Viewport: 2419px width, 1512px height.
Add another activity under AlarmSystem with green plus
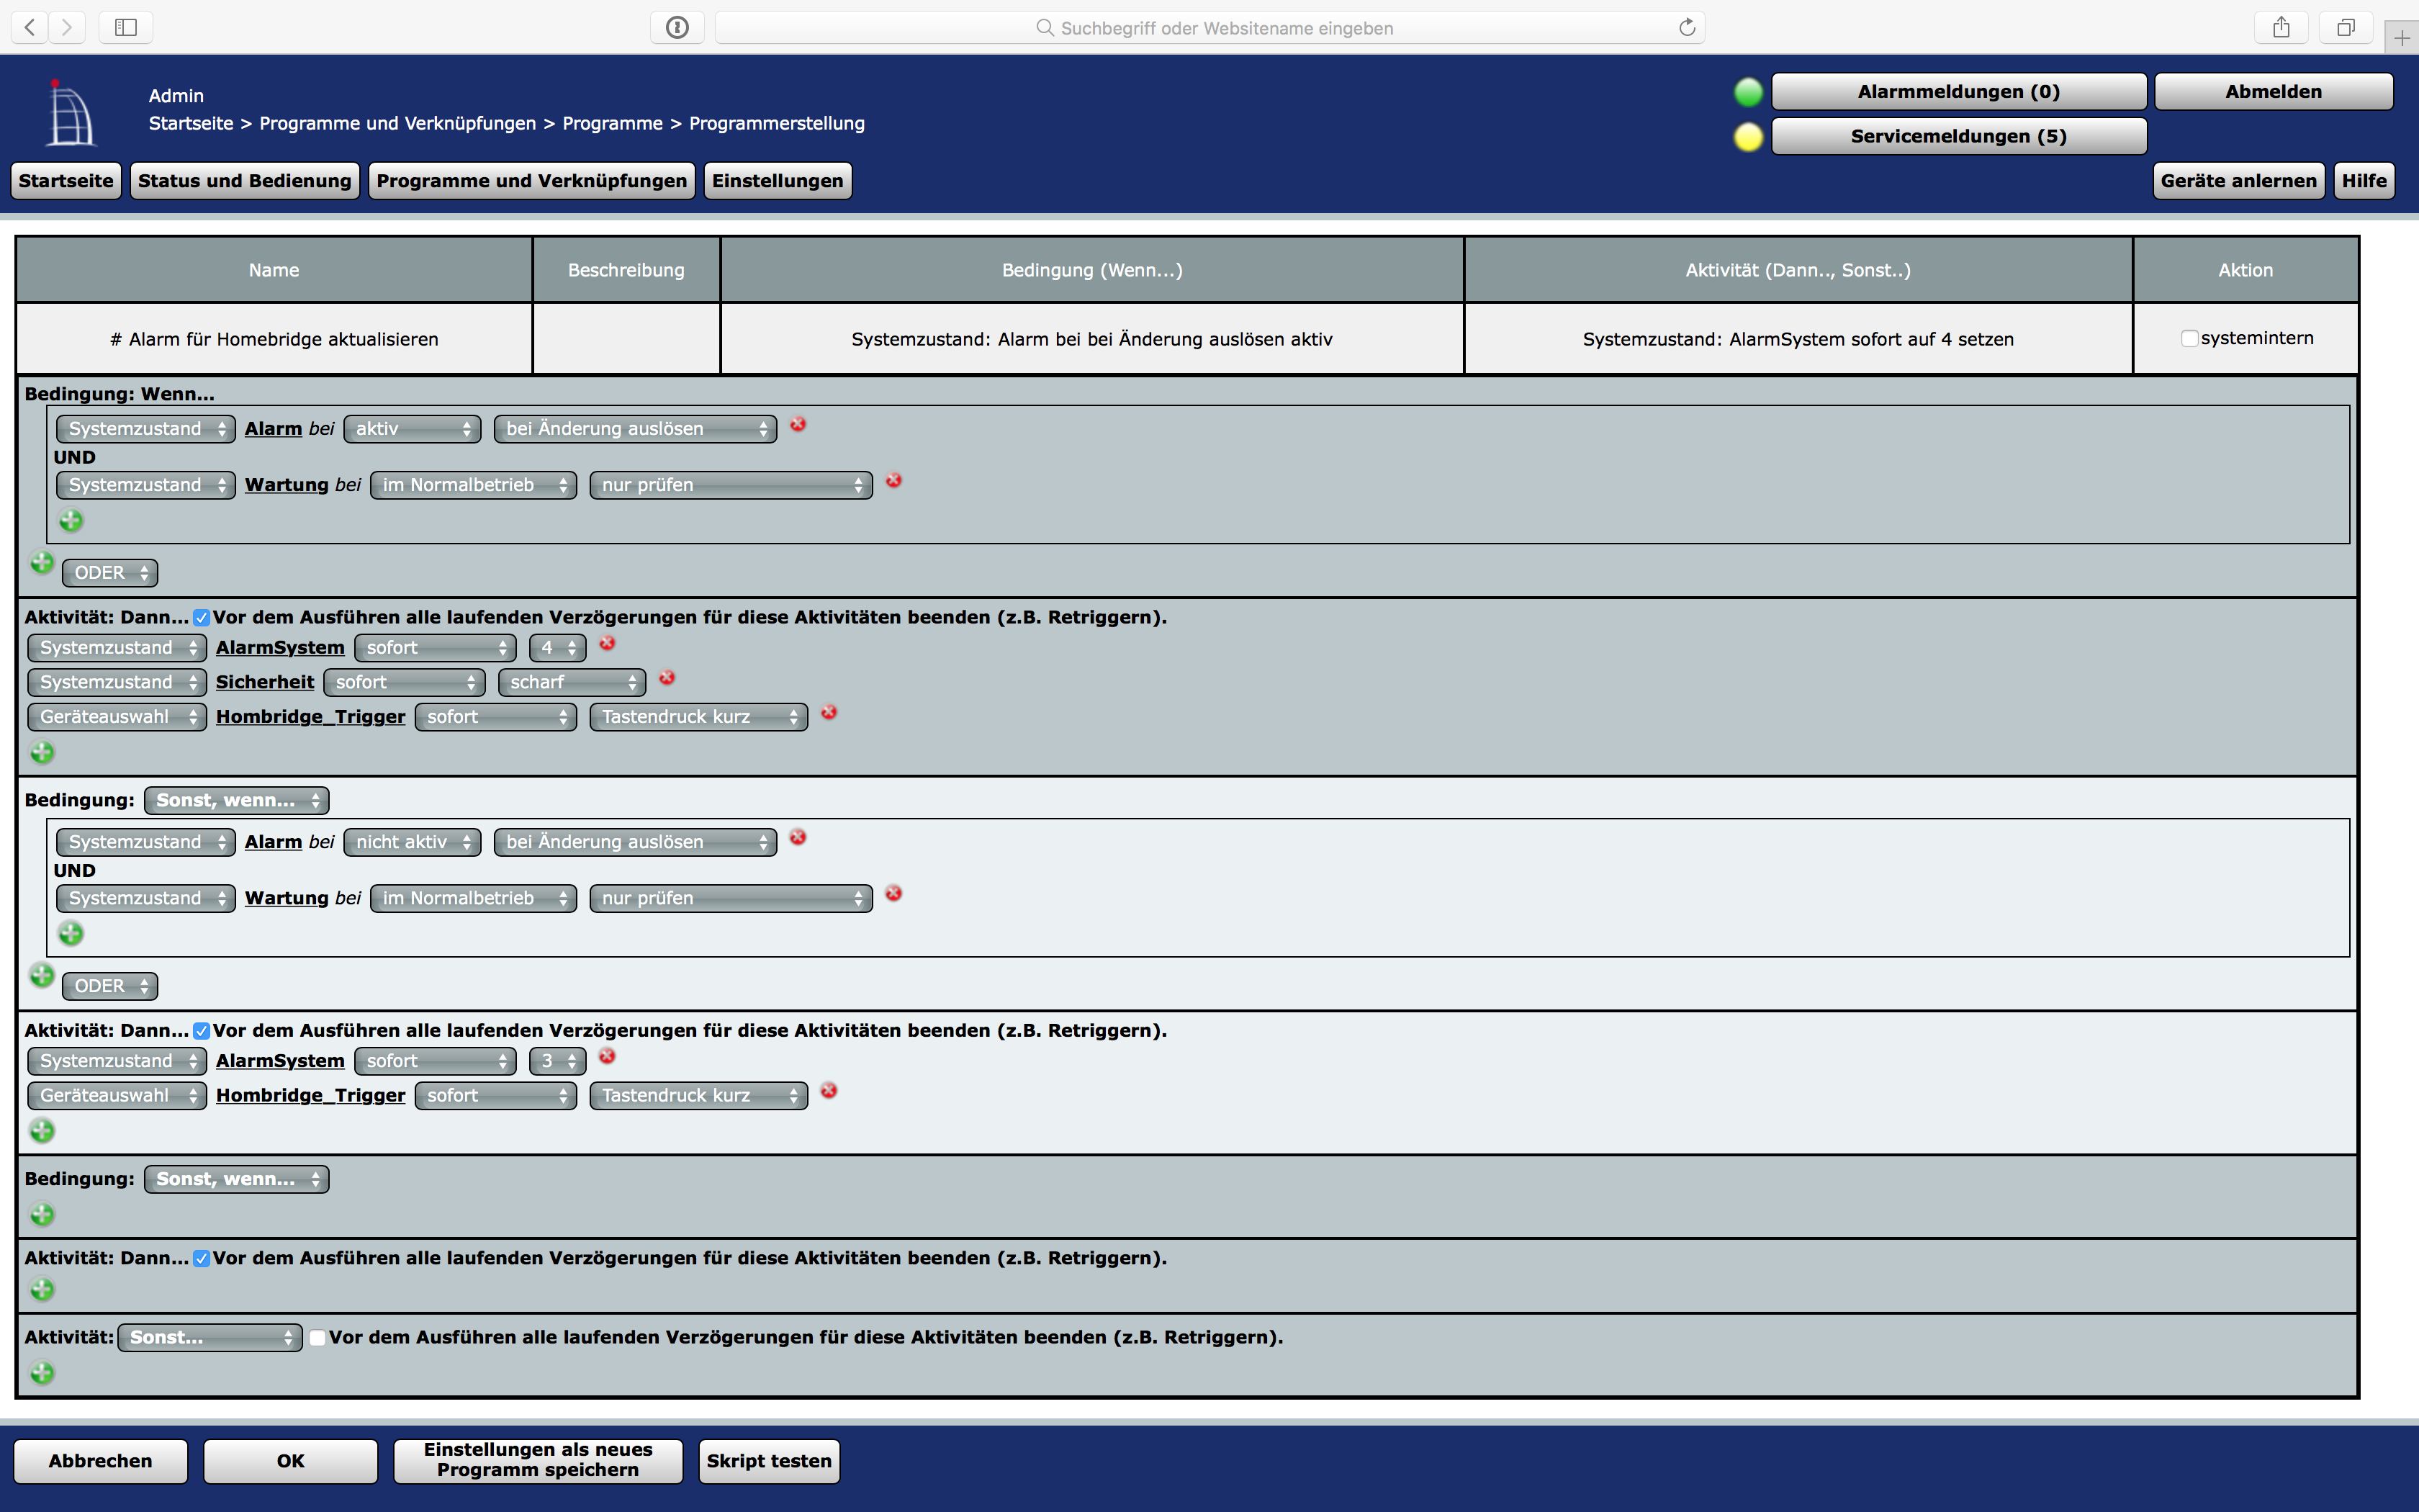(42, 751)
